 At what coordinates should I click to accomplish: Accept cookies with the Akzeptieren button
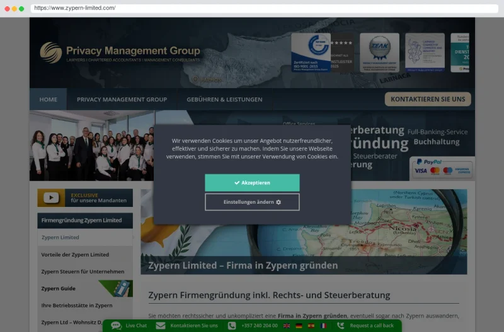(252, 182)
